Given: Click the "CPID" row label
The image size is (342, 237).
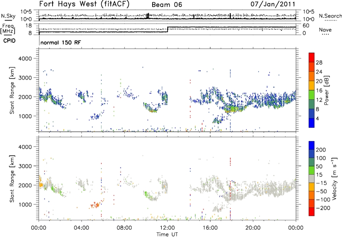Looking at the screenshot, I should (9, 41).
